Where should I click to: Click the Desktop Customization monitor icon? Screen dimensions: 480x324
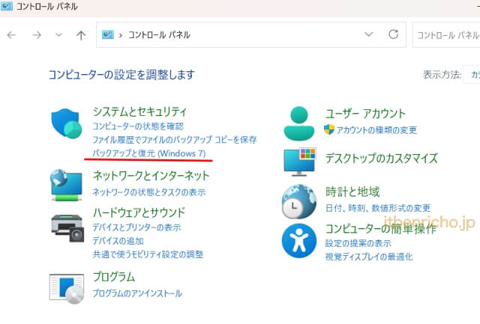coord(300,160)
